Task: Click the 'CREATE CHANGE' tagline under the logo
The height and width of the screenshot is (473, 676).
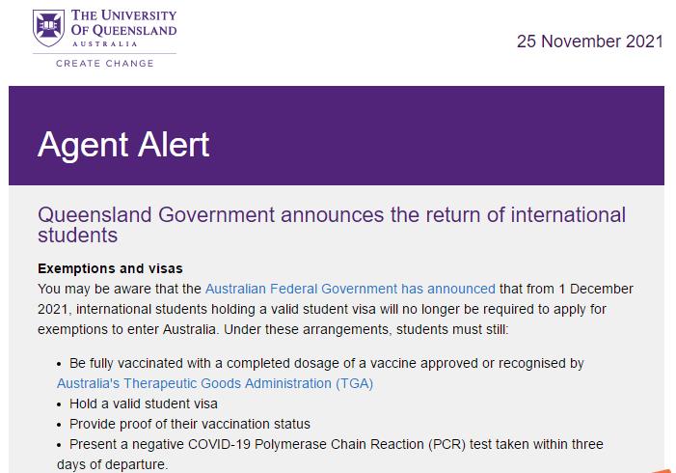Action: (x=104, y=63)
